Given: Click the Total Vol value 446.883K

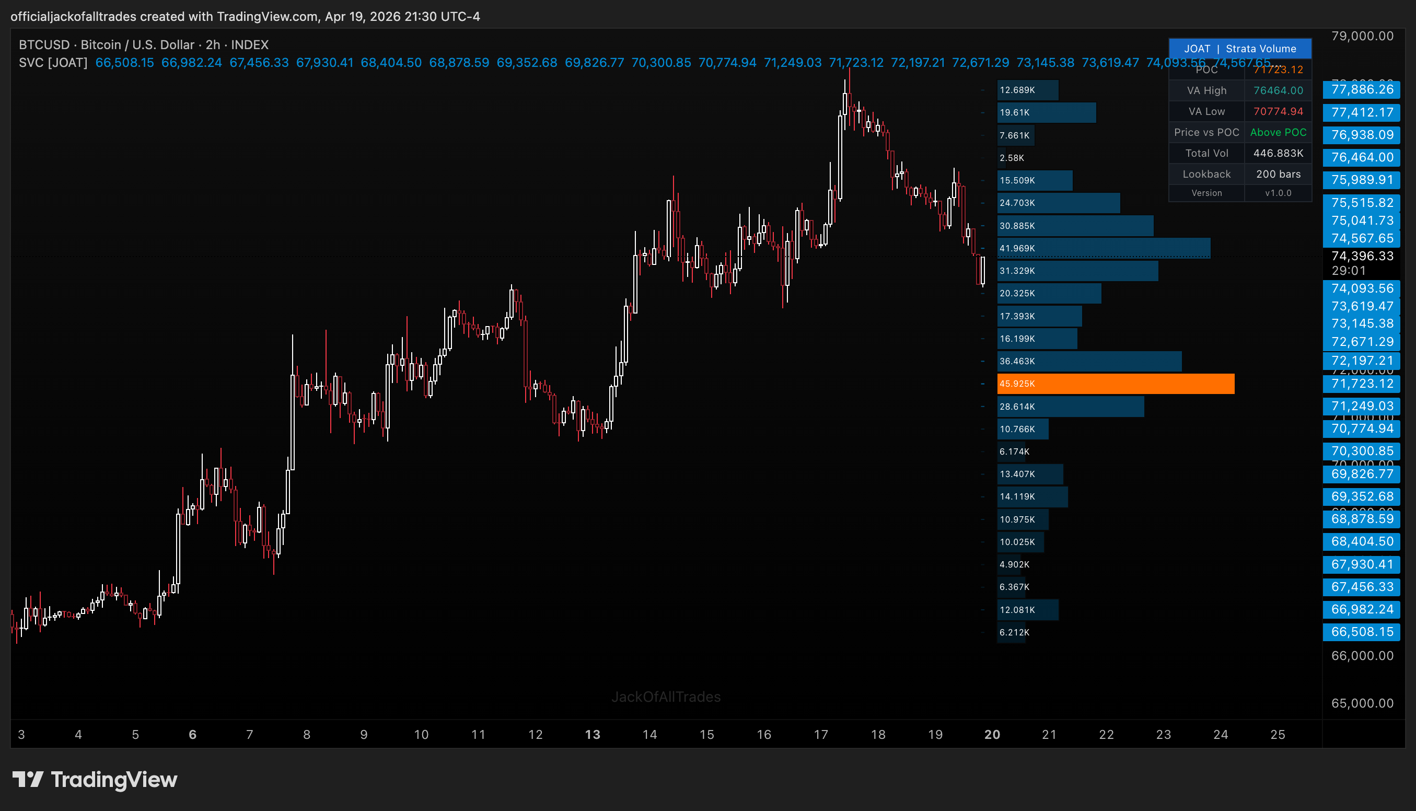Looking at the screenshot, I should pyautogui.click(x=1278, y=153).
